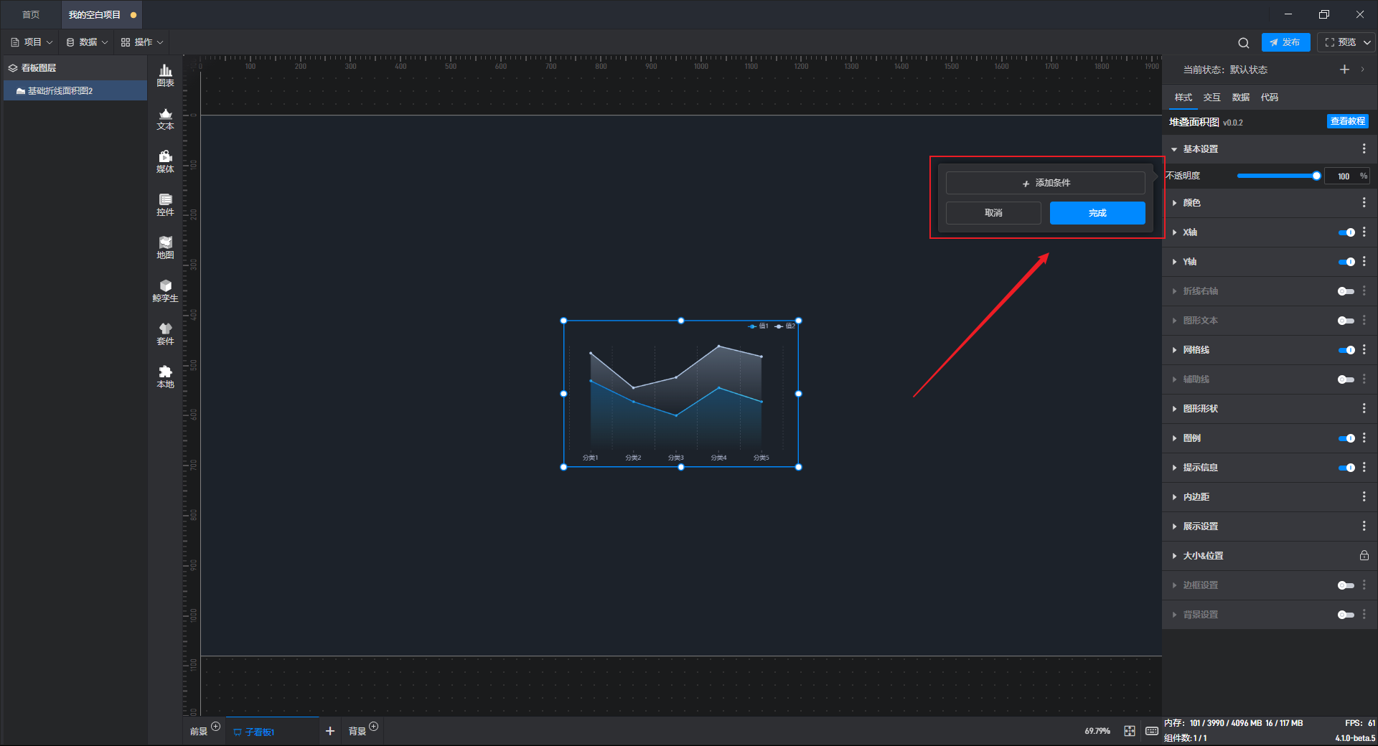The height and width of the screenshot is (746, 1378).
Task: Open the 图表 chart components panel
Action: (x=165, y=75)
